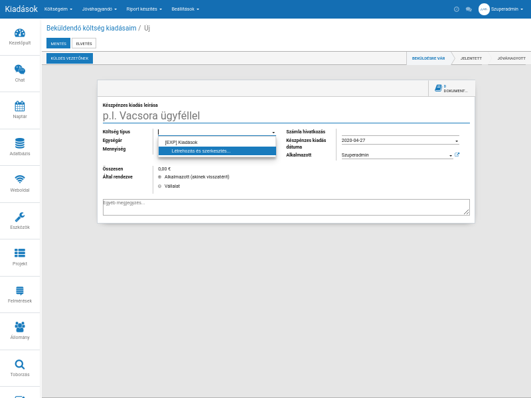
Task: Click the Számla hivatkozás input field
Action: click(x=400, y=132)
